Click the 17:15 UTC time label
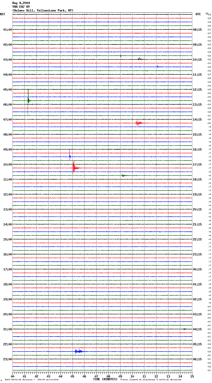212x383 pixels. [x=197, y=165]
